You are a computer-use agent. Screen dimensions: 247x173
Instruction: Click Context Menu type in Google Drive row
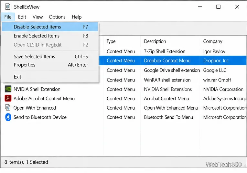[x=121, y=70]
